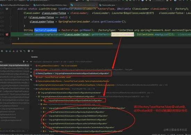The image size is (191, 135).
Task: Select the RabbitAutoConfiguration list entry
Action: point(78,116)
